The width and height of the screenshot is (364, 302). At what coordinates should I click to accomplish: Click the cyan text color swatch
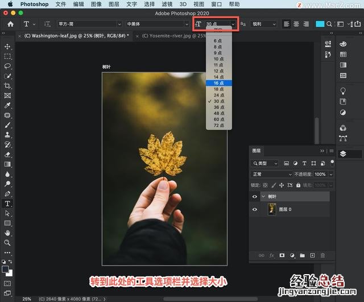[x=320, y=24]
